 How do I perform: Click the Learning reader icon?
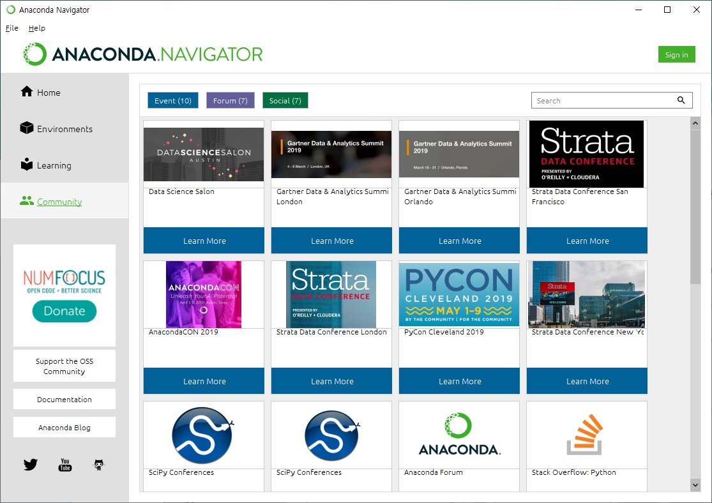(x=27, y=164)
